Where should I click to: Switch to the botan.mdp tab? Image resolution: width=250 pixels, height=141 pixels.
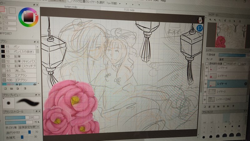pos(71,7)
